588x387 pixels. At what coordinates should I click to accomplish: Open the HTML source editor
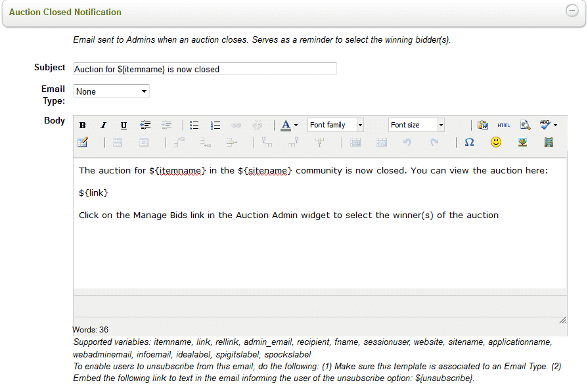pyautogui.click(x=503, y=125)
